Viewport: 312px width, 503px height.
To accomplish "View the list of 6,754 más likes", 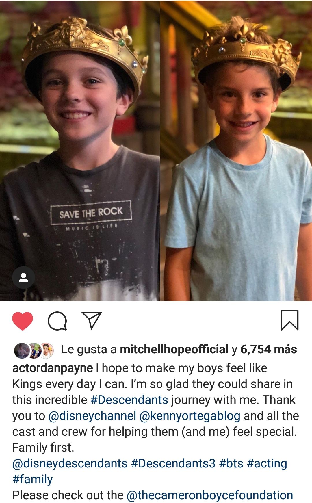I will (x=269, y=349).
